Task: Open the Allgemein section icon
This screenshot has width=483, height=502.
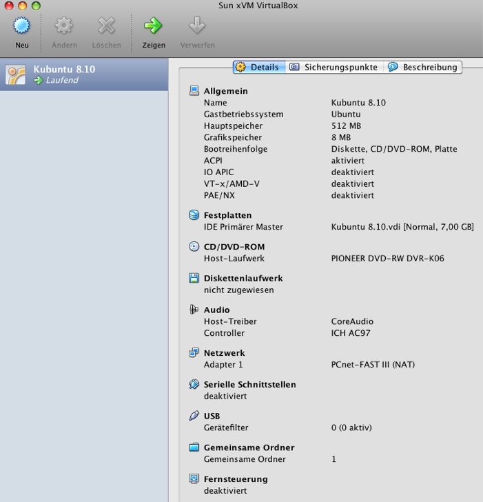Action: pos(194,90)
